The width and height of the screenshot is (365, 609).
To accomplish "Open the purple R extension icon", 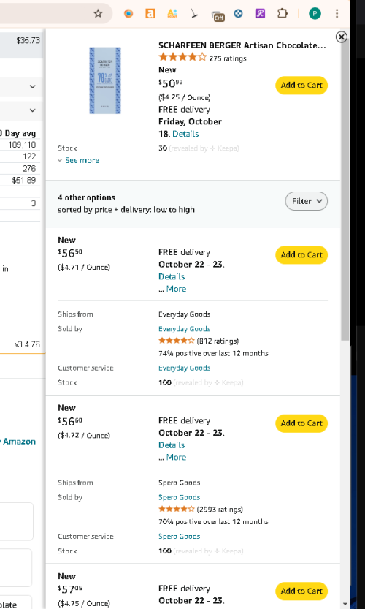I will pyautogui.click(x=260, y=14).
